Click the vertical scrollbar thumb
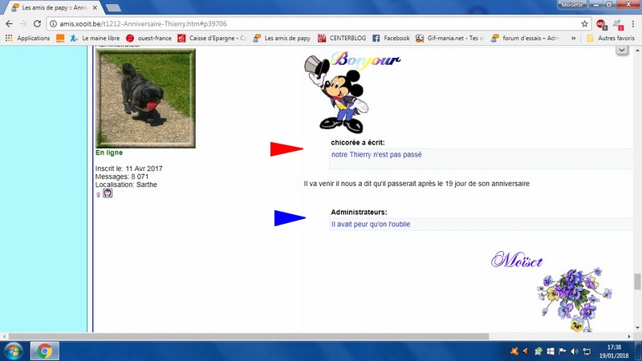The height and width of the screenshot is (361, 642). [x=637, y=282]
